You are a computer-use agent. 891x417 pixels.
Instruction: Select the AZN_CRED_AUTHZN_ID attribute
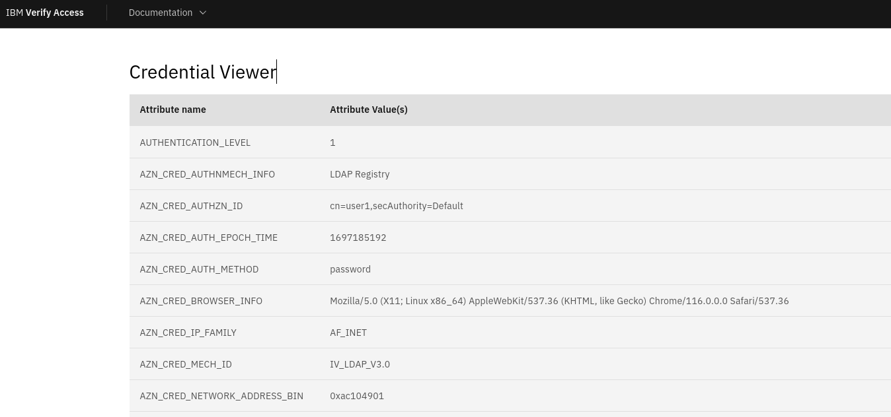tap(191, 206)
